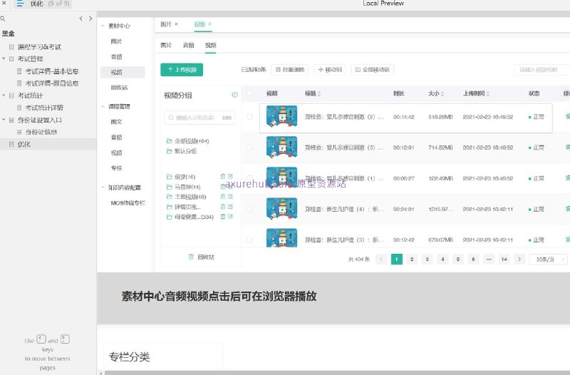The width and height of the screenshot is (570, 375).
Task: Click the pagination previous page arrow
Action: (381, 260)
